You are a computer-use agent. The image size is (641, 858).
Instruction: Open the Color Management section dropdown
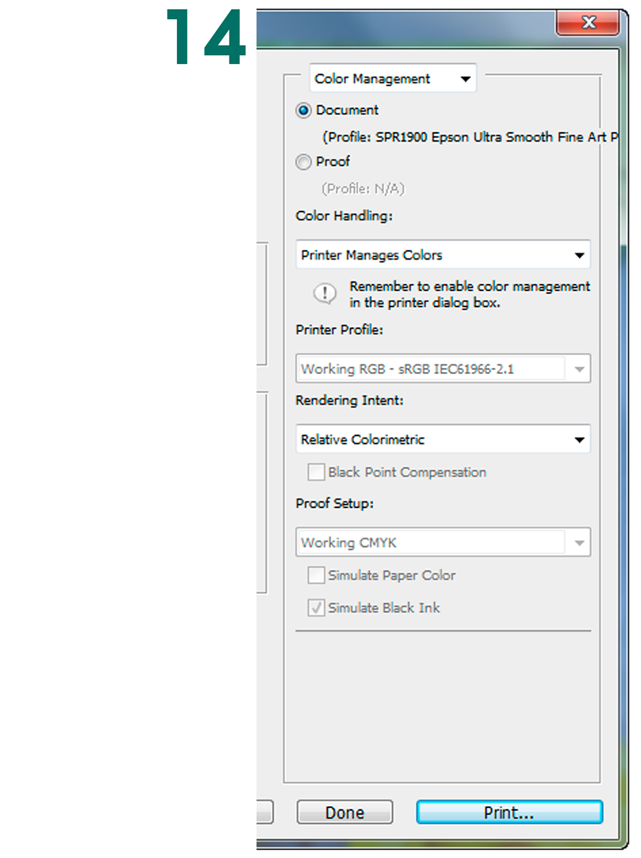(392, 79)
